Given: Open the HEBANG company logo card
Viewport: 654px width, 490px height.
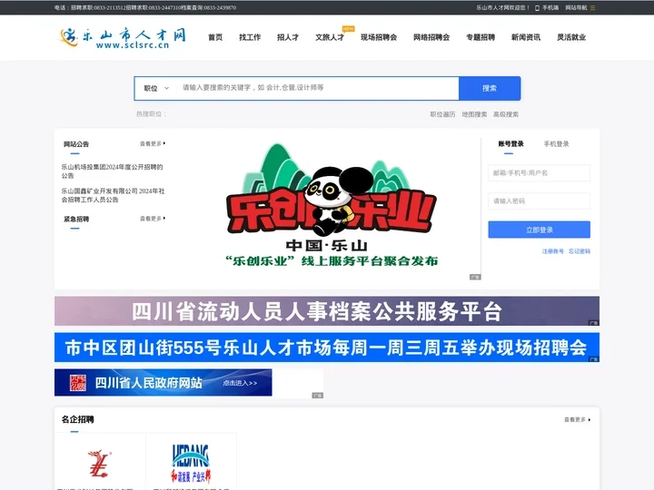Looking at the screenshot, I should pyautogui.click(x=191, y=462).
